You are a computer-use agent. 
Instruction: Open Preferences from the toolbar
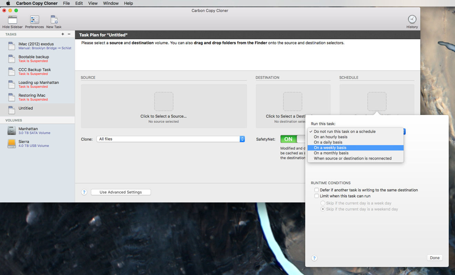tap(34, 20)
